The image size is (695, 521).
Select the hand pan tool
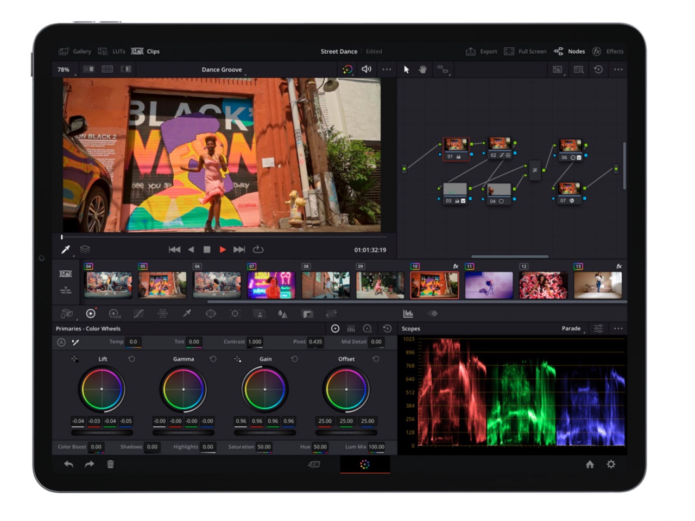[x=422, y=69]
